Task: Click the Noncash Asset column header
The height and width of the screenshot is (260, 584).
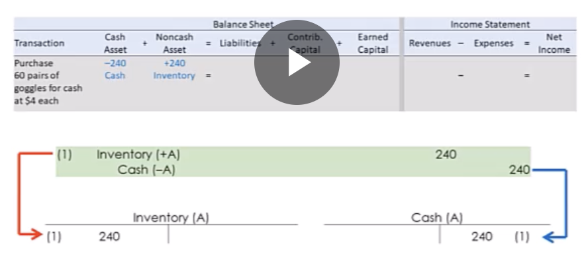Action: point(174,43)
